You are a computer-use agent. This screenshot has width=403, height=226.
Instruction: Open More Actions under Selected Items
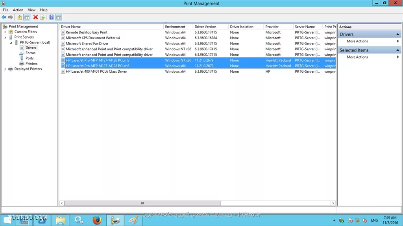point(369,57)
